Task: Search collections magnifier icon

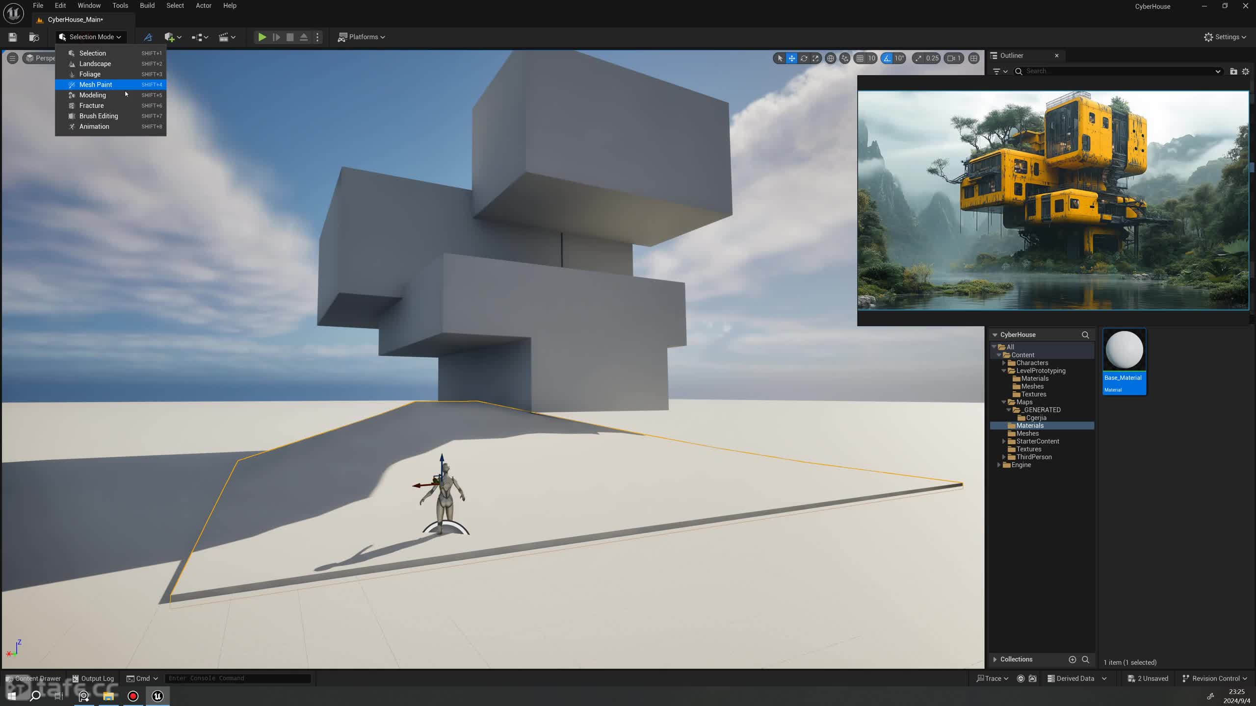Action: click(x=1085, y=659)
